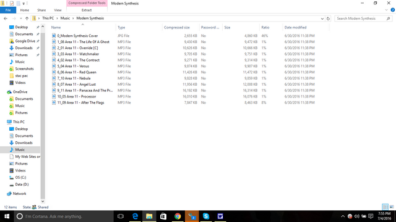396x222 pixels.
Task: Select the 2_01 Area 11 - Override [C] file
Action: point(77,48)
